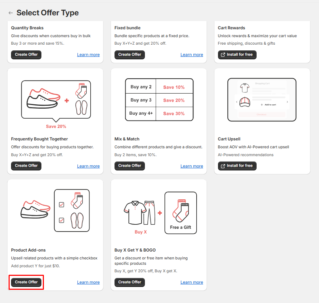
Task: Create a Buy X Get Y & BOGO offer
Action: click(x=130, y=282)
